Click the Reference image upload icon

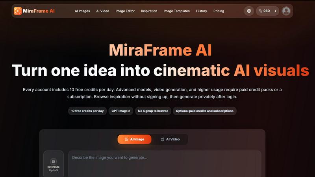coord(54,161)
